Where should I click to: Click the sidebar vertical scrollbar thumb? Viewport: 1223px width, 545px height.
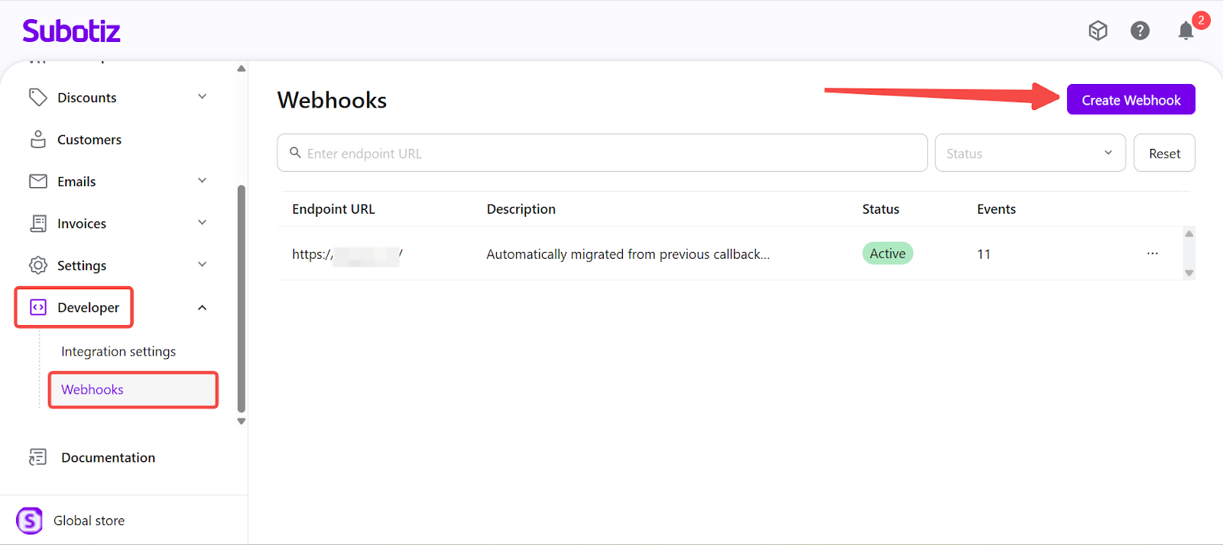point(242,298)
